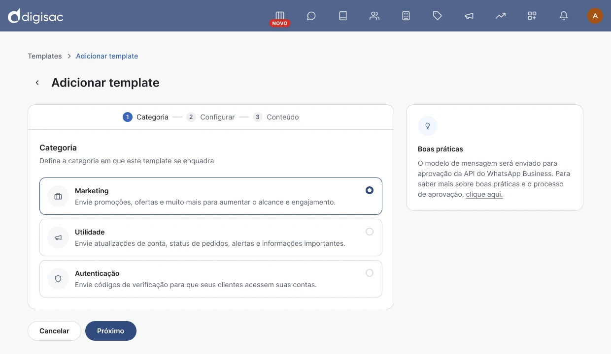Go to step 2 Configurar

click(x=210, y=117)
